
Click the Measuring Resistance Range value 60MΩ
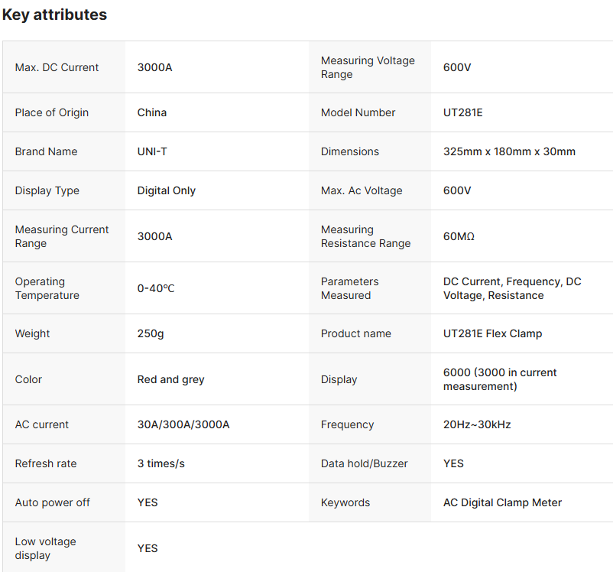459,236
